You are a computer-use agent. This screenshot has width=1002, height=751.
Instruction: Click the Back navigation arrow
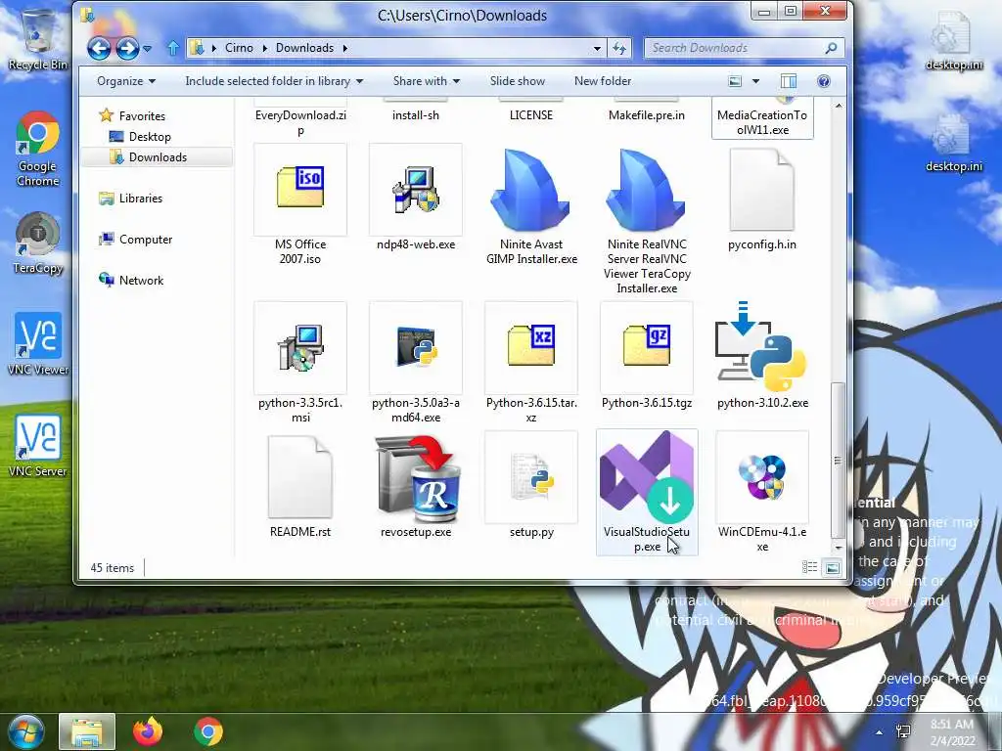click(x=99, y=48)
